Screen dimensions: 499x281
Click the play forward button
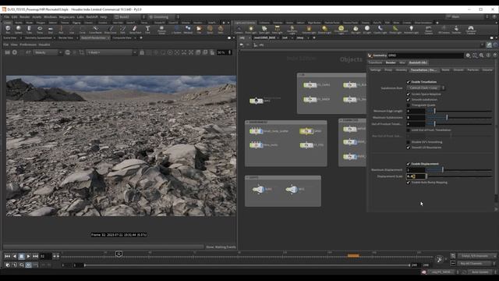click(28, 256)
